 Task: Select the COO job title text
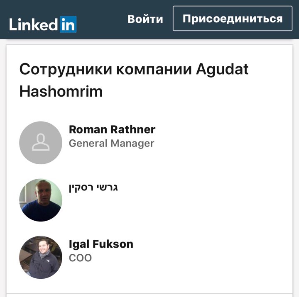(x=80, y=258)
